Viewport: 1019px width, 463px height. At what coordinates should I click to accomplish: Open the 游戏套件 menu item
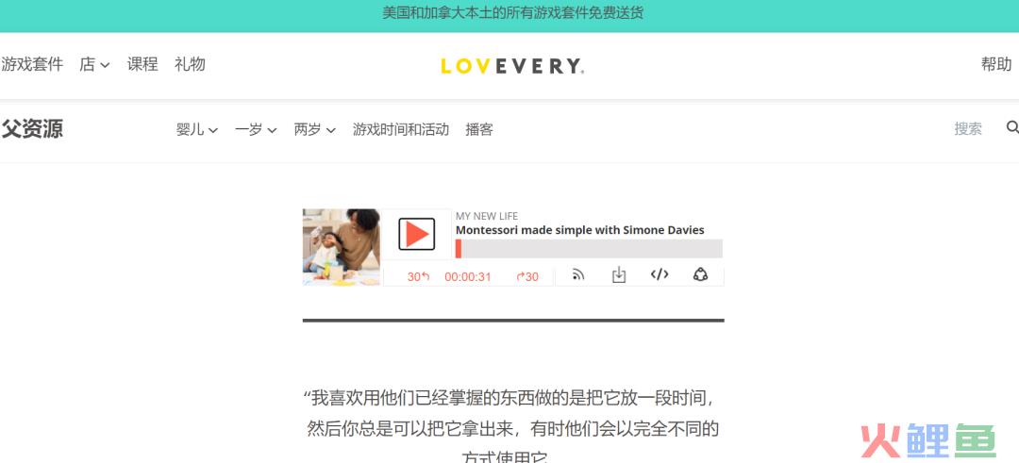32,64
